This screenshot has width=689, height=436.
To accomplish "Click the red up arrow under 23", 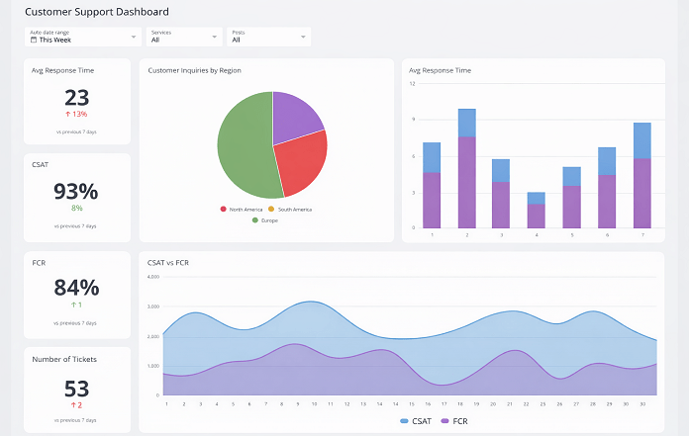I will [67, 114].
